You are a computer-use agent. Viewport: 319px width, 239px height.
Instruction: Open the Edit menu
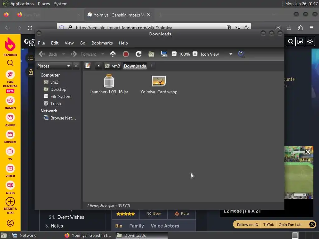tap(55, 43)
